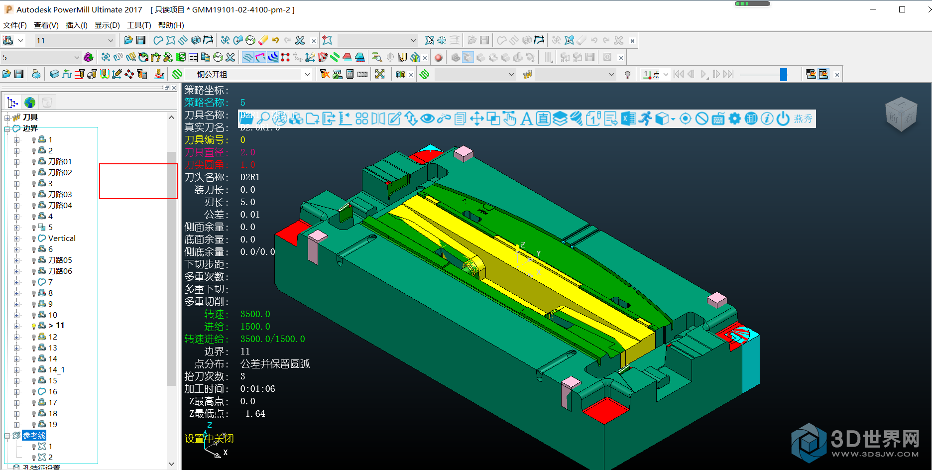Click the green striped toolpath icon before 铜公开粗

177,74
